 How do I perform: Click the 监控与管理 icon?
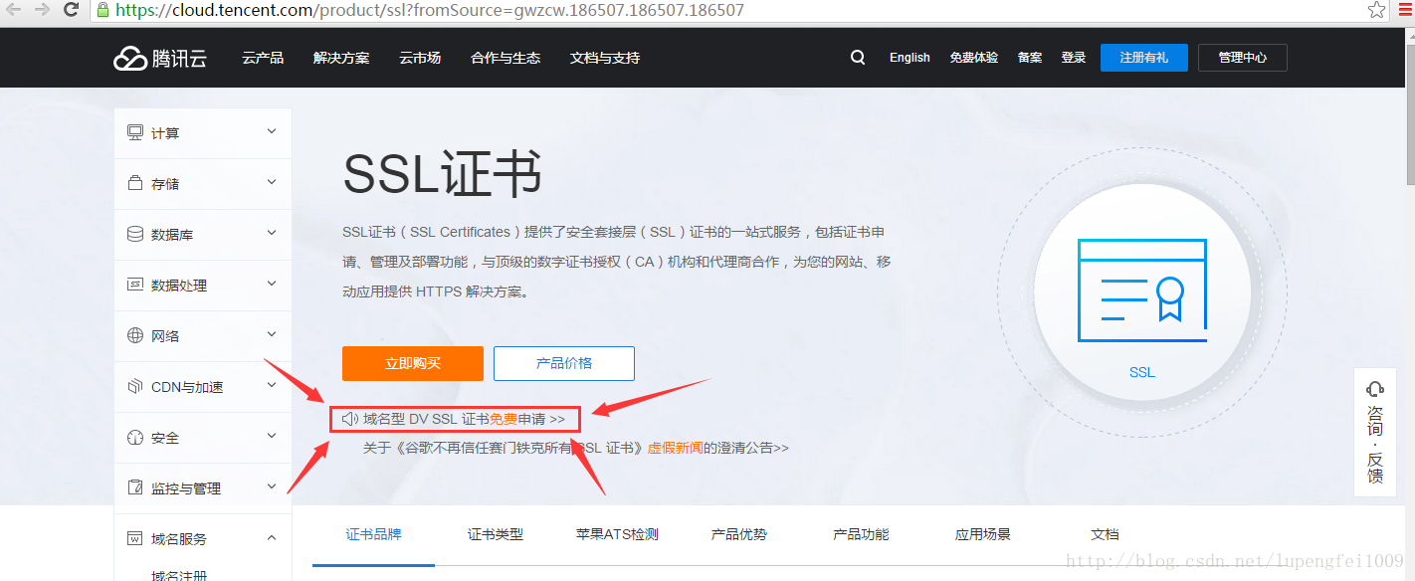[135, 487]
